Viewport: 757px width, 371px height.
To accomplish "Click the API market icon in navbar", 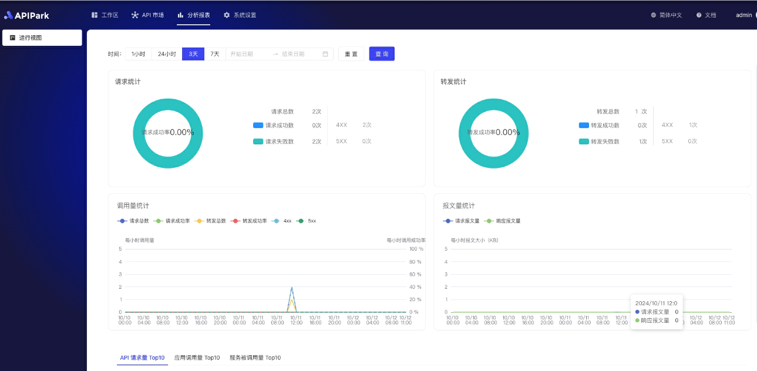I will 135,15.
